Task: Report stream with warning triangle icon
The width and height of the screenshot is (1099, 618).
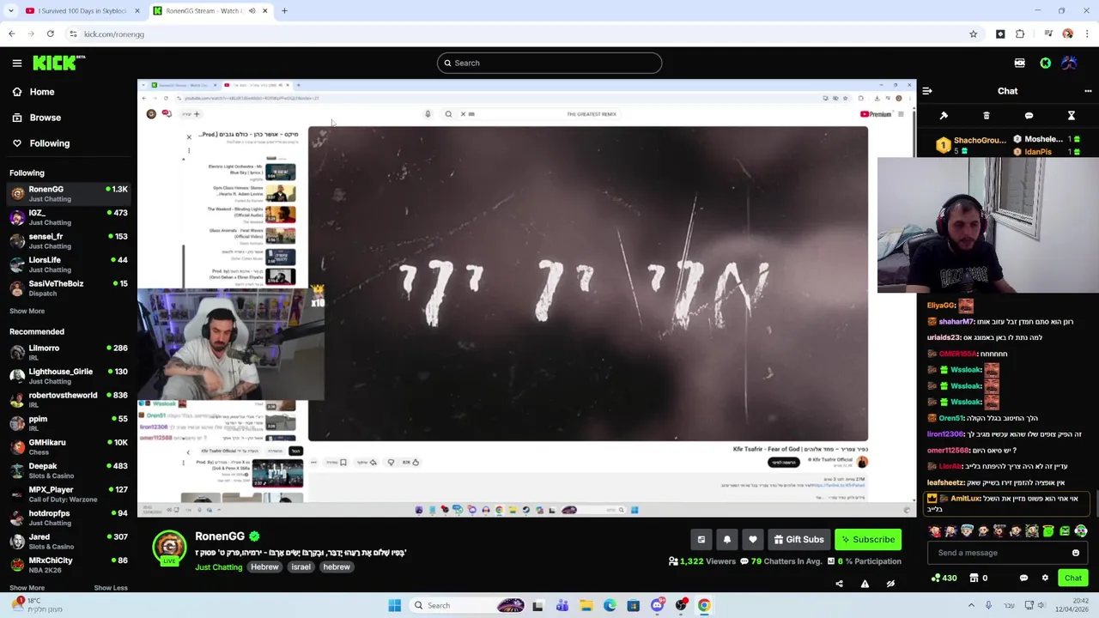Action: [x=865, y=584]
